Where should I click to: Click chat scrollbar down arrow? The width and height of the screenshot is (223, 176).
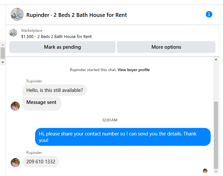click(216, 171)
